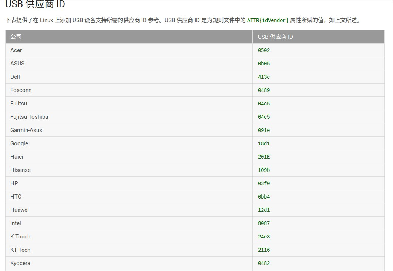393x271 pixels.
Task: Click the "USB 供应商 ID" page heading
Action: pyautogui.click(x=35, y=4)
